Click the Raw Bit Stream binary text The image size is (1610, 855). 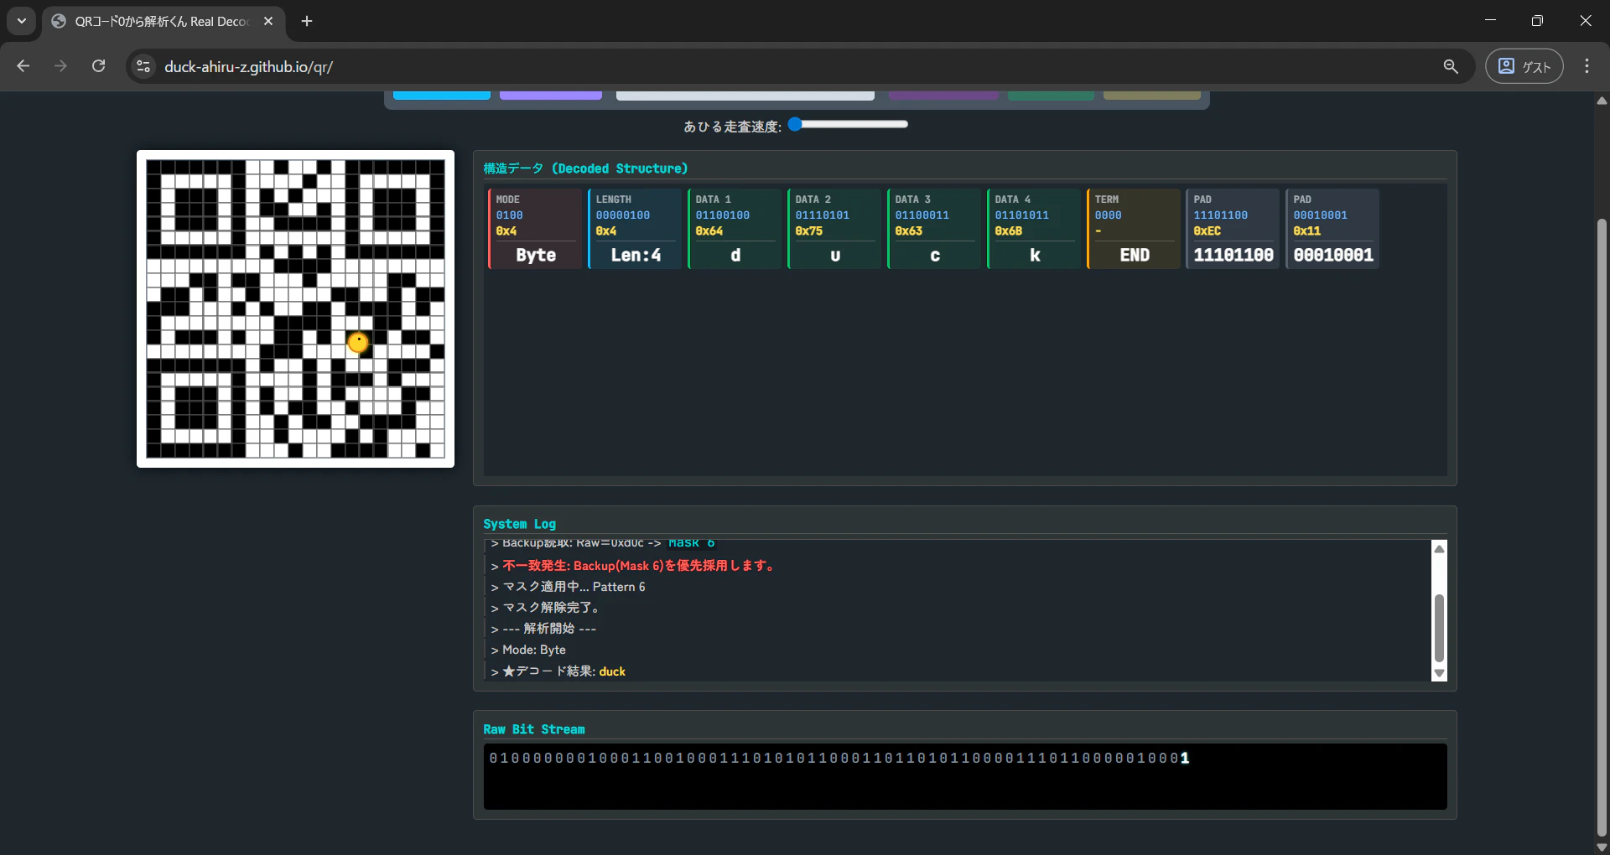[x=839, y=758]
